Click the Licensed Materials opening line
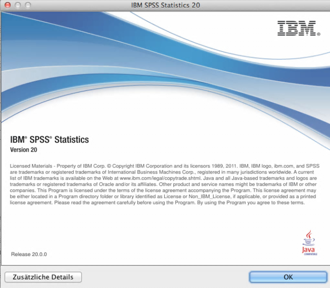Image resolution: width=330 pixels, height=288 pixels. (165, 166)
